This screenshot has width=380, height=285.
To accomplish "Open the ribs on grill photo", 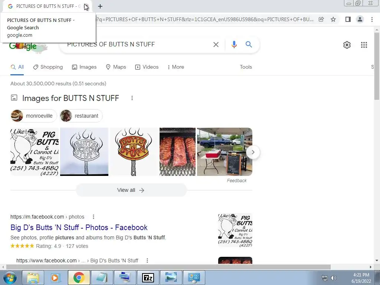I will [x=177, y=152].
